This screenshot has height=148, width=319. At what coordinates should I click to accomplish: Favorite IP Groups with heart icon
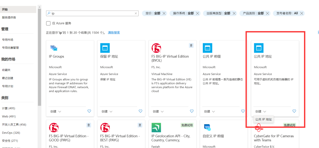(89, 111)
